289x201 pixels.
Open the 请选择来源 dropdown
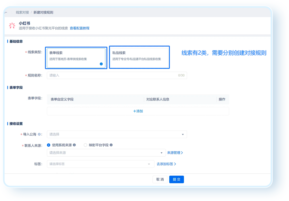[x=106, y=153]
